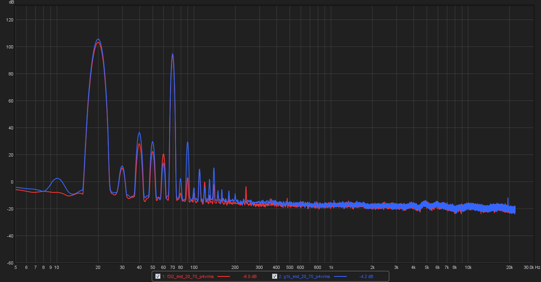This screenshot has width=541, height=282.
Task: Click the red line swatch in legend
Action: [x=224, y=276]
